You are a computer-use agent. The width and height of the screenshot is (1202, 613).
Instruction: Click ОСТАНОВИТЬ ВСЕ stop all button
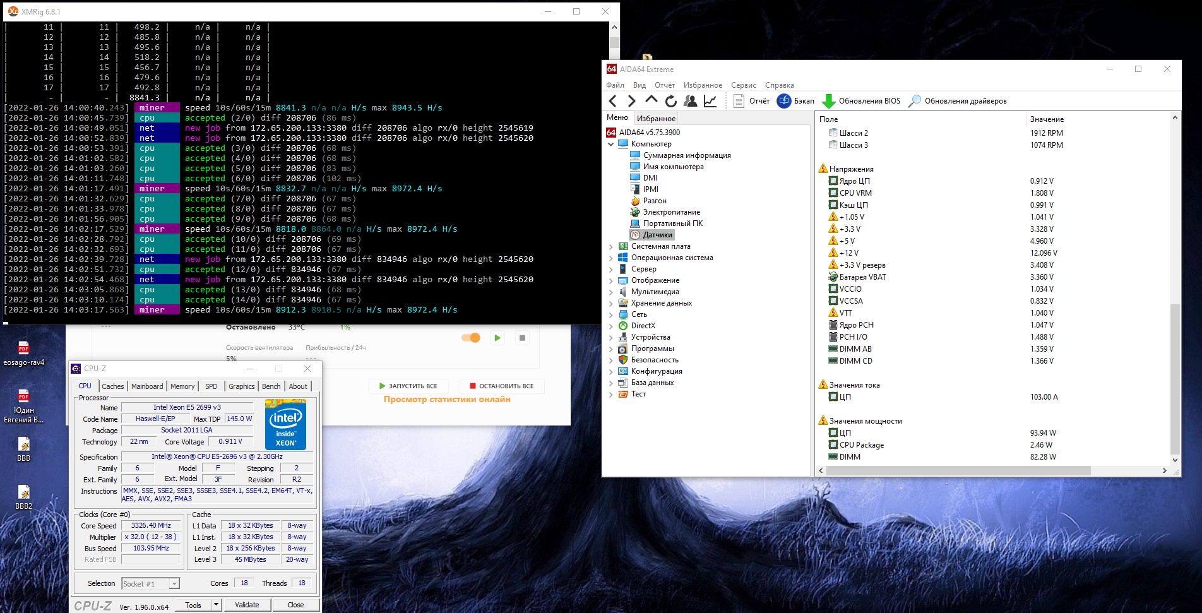(501, 386)
